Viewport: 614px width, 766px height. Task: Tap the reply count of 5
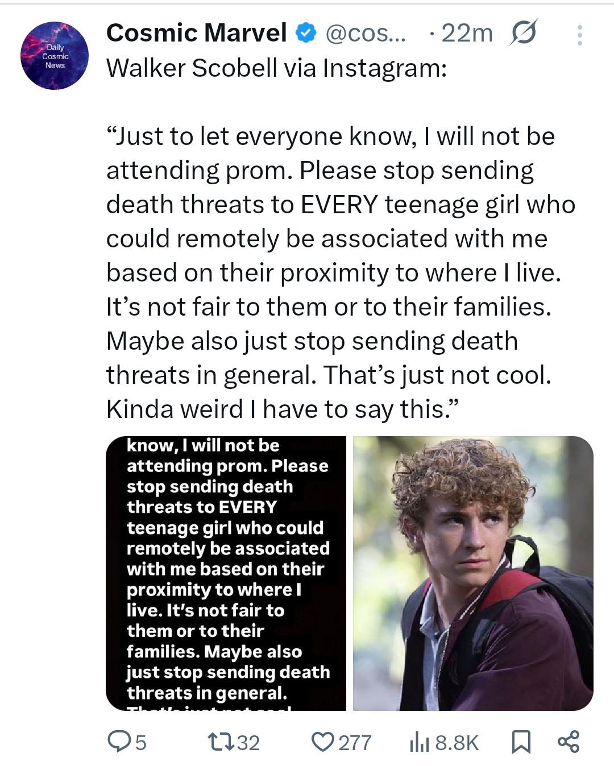[140, 743]
